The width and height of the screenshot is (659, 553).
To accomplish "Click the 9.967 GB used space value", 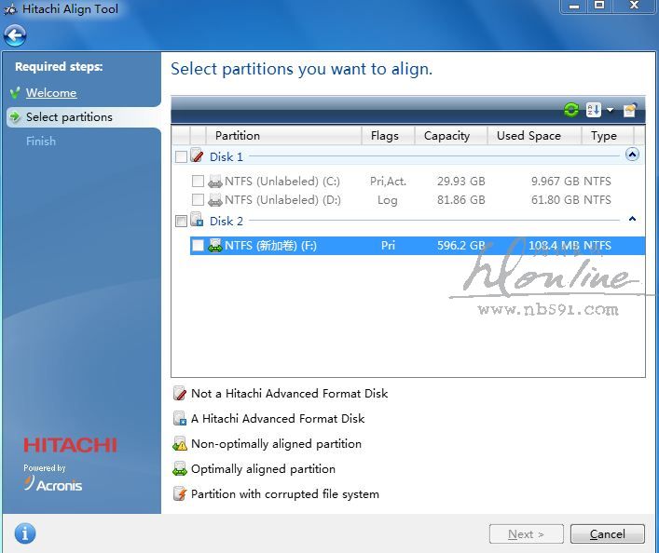I will (x=556, y=182).
